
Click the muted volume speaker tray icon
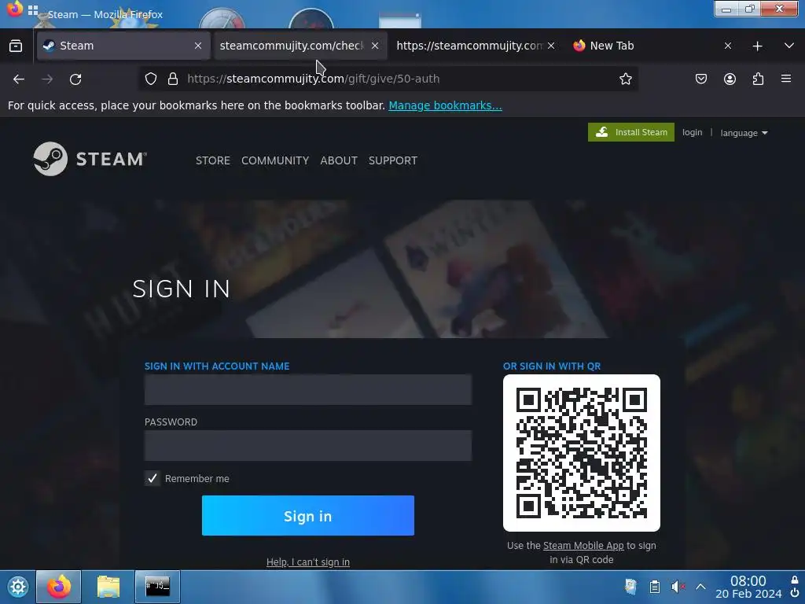pos(678,587)
